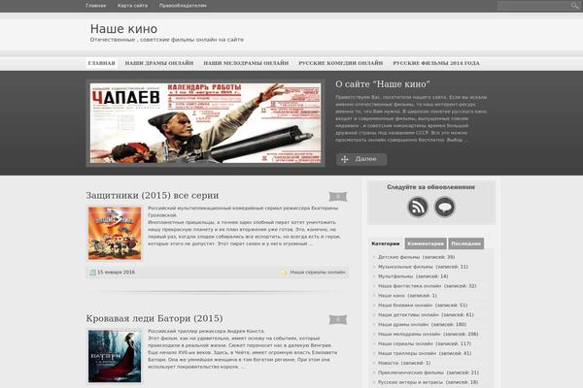
Task: Click the О сайте "Наше кино" heading
Action: point(383,84)
